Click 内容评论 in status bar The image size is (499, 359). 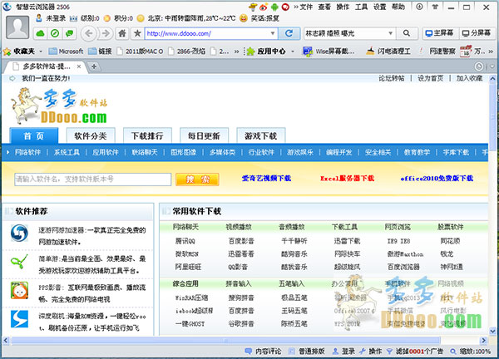[x=263, y=352]
